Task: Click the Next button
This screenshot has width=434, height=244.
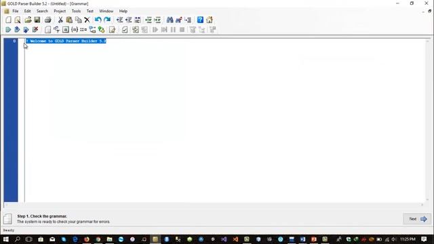Action: [x=417, y=219]
